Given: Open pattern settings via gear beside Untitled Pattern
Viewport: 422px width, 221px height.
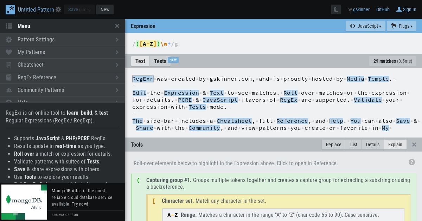Looking at the screenshot, I should [x=58, y=9].
